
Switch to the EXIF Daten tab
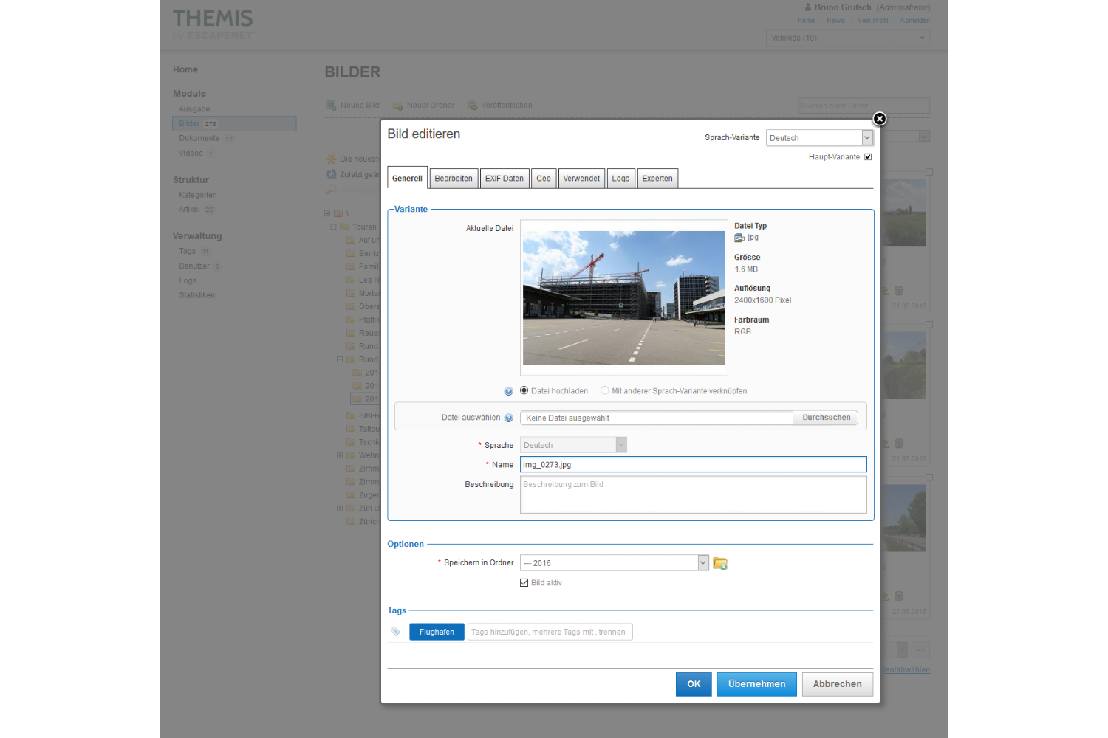tap(504, 179)
